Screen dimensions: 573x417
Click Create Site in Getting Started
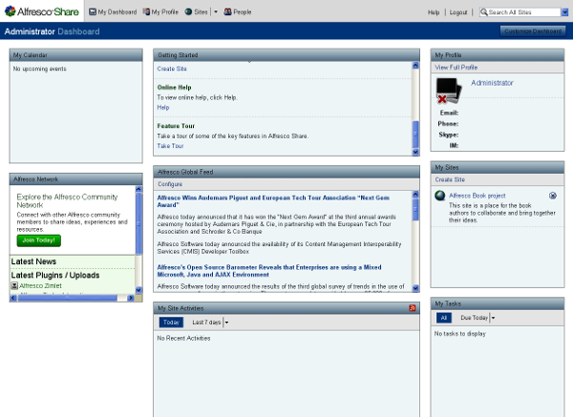[x=172, y=69]
